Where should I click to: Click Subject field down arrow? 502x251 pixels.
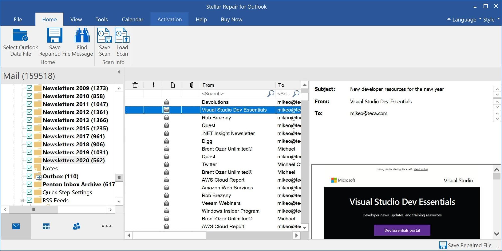point(497,95)
